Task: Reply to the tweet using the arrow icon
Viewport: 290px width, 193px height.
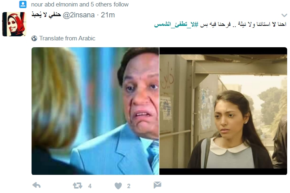Action: pos(36,185)
